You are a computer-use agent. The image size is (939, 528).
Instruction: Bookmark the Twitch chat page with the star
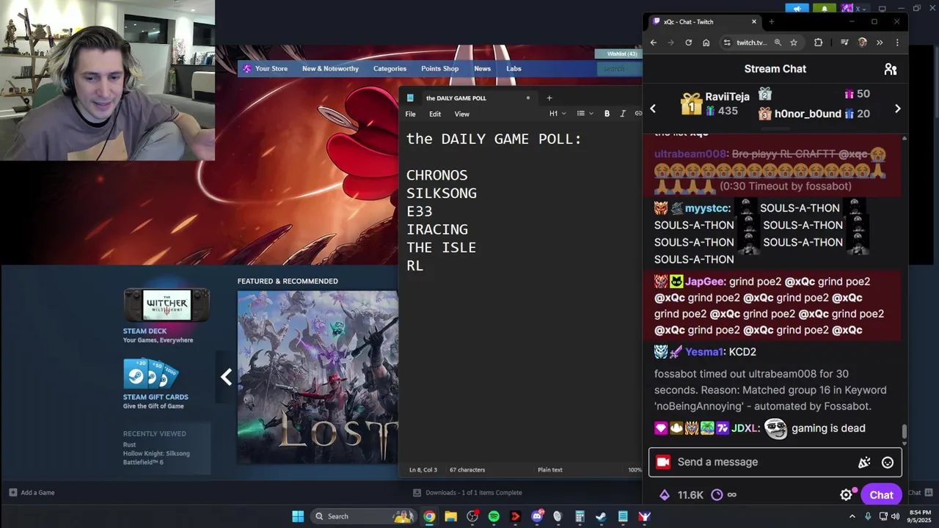click(x=793, y=43)
